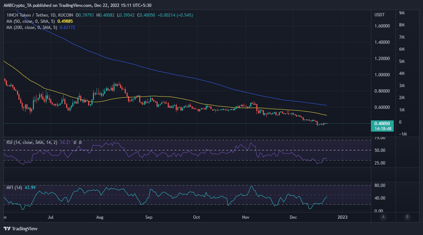The image size is (423, 235).
Task: Click the RSI value 34.21
Action: point(65,142)
